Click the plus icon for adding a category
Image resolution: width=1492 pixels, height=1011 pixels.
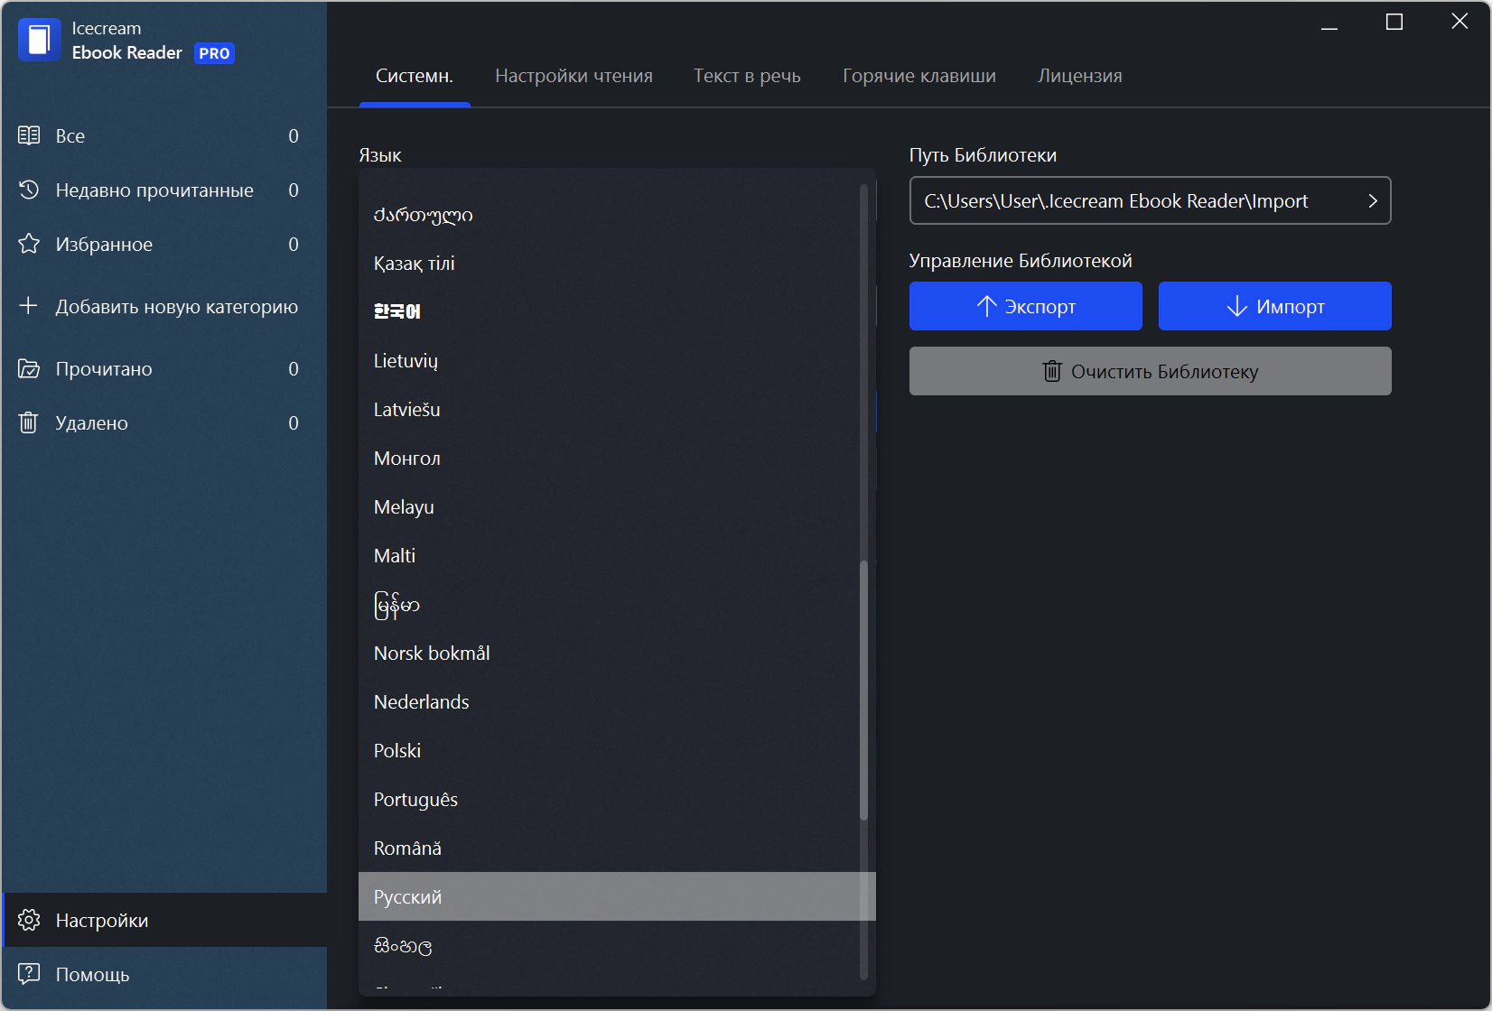29,306
